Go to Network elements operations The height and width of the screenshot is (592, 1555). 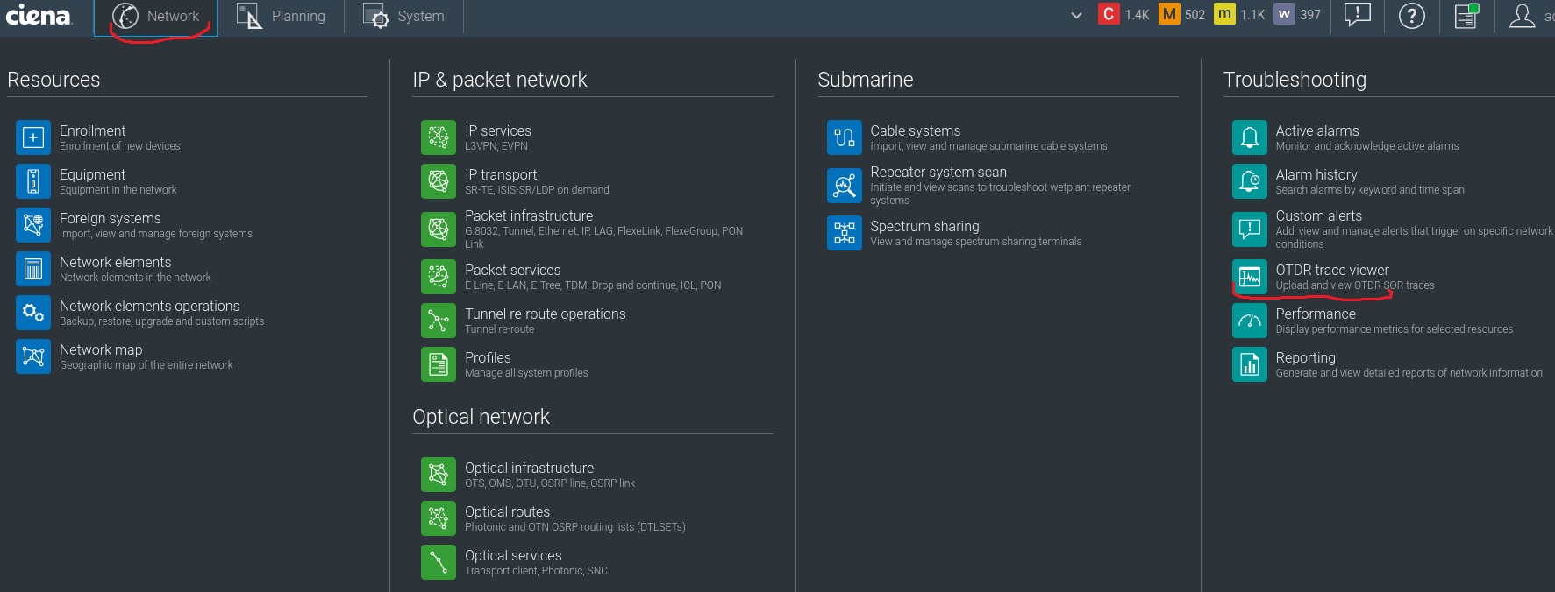click(149, 306)
